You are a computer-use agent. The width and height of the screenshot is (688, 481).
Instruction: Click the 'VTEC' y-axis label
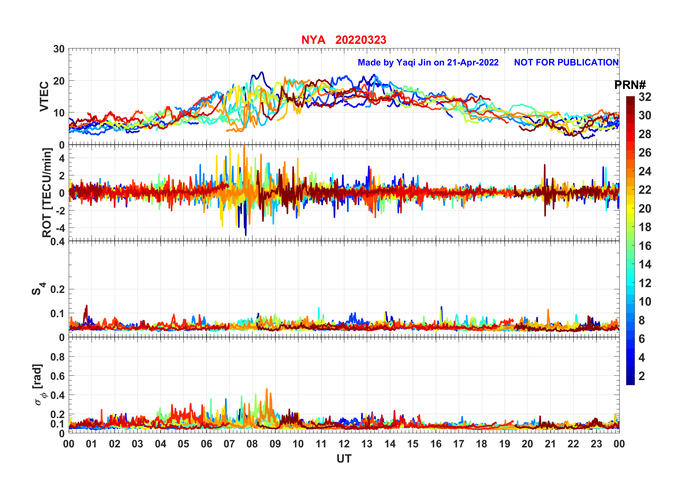pyautogui.click(x=44, y=97)
